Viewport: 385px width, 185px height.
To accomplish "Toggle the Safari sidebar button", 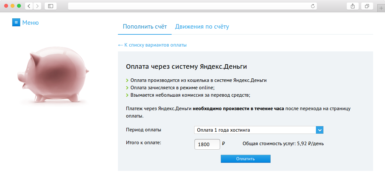I will pos(50,6).
